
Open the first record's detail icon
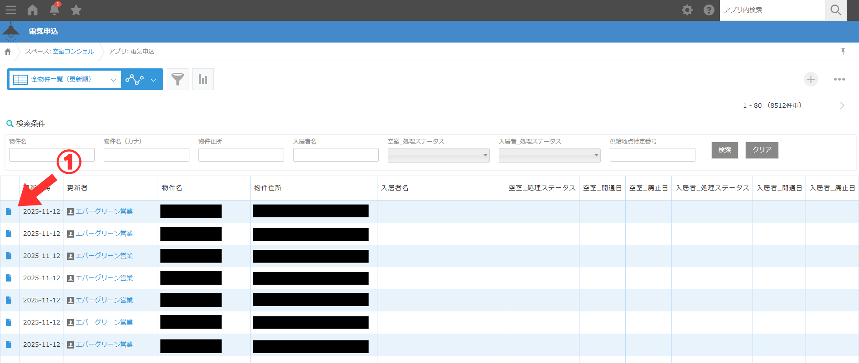(9, 211)
